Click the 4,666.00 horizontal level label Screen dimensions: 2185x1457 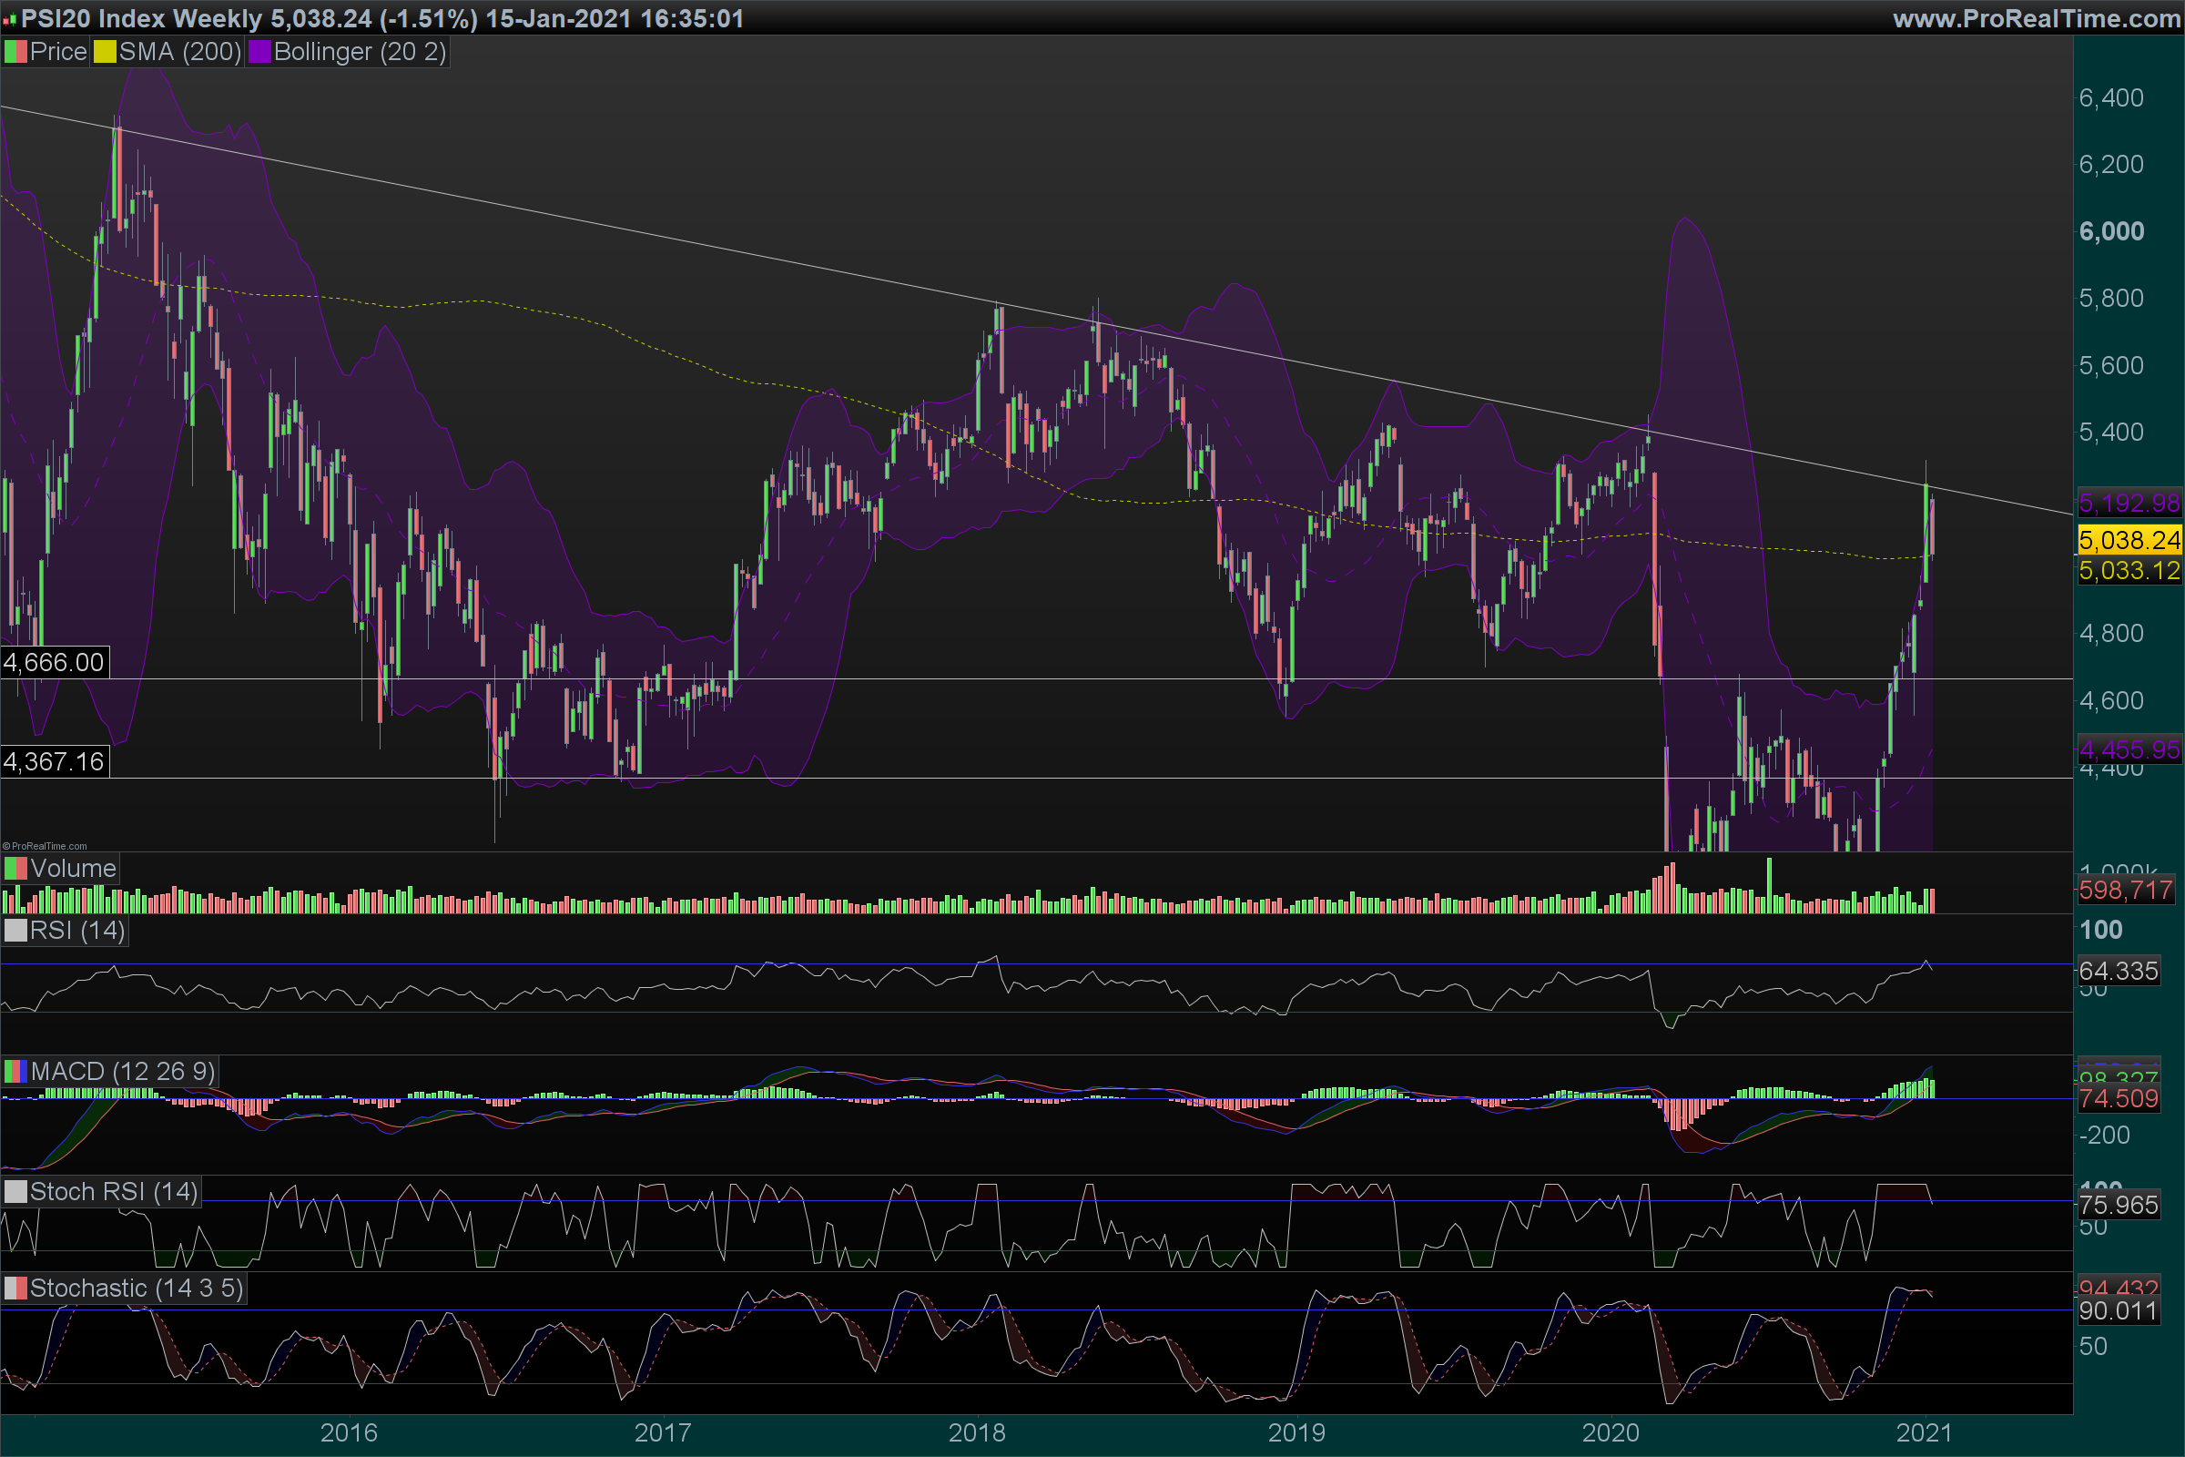(54, 663)
